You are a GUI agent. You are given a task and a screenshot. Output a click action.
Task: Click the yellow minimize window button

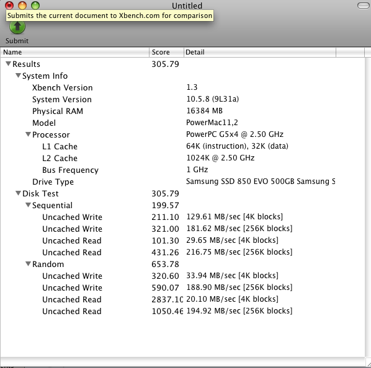tap(22, 5)
